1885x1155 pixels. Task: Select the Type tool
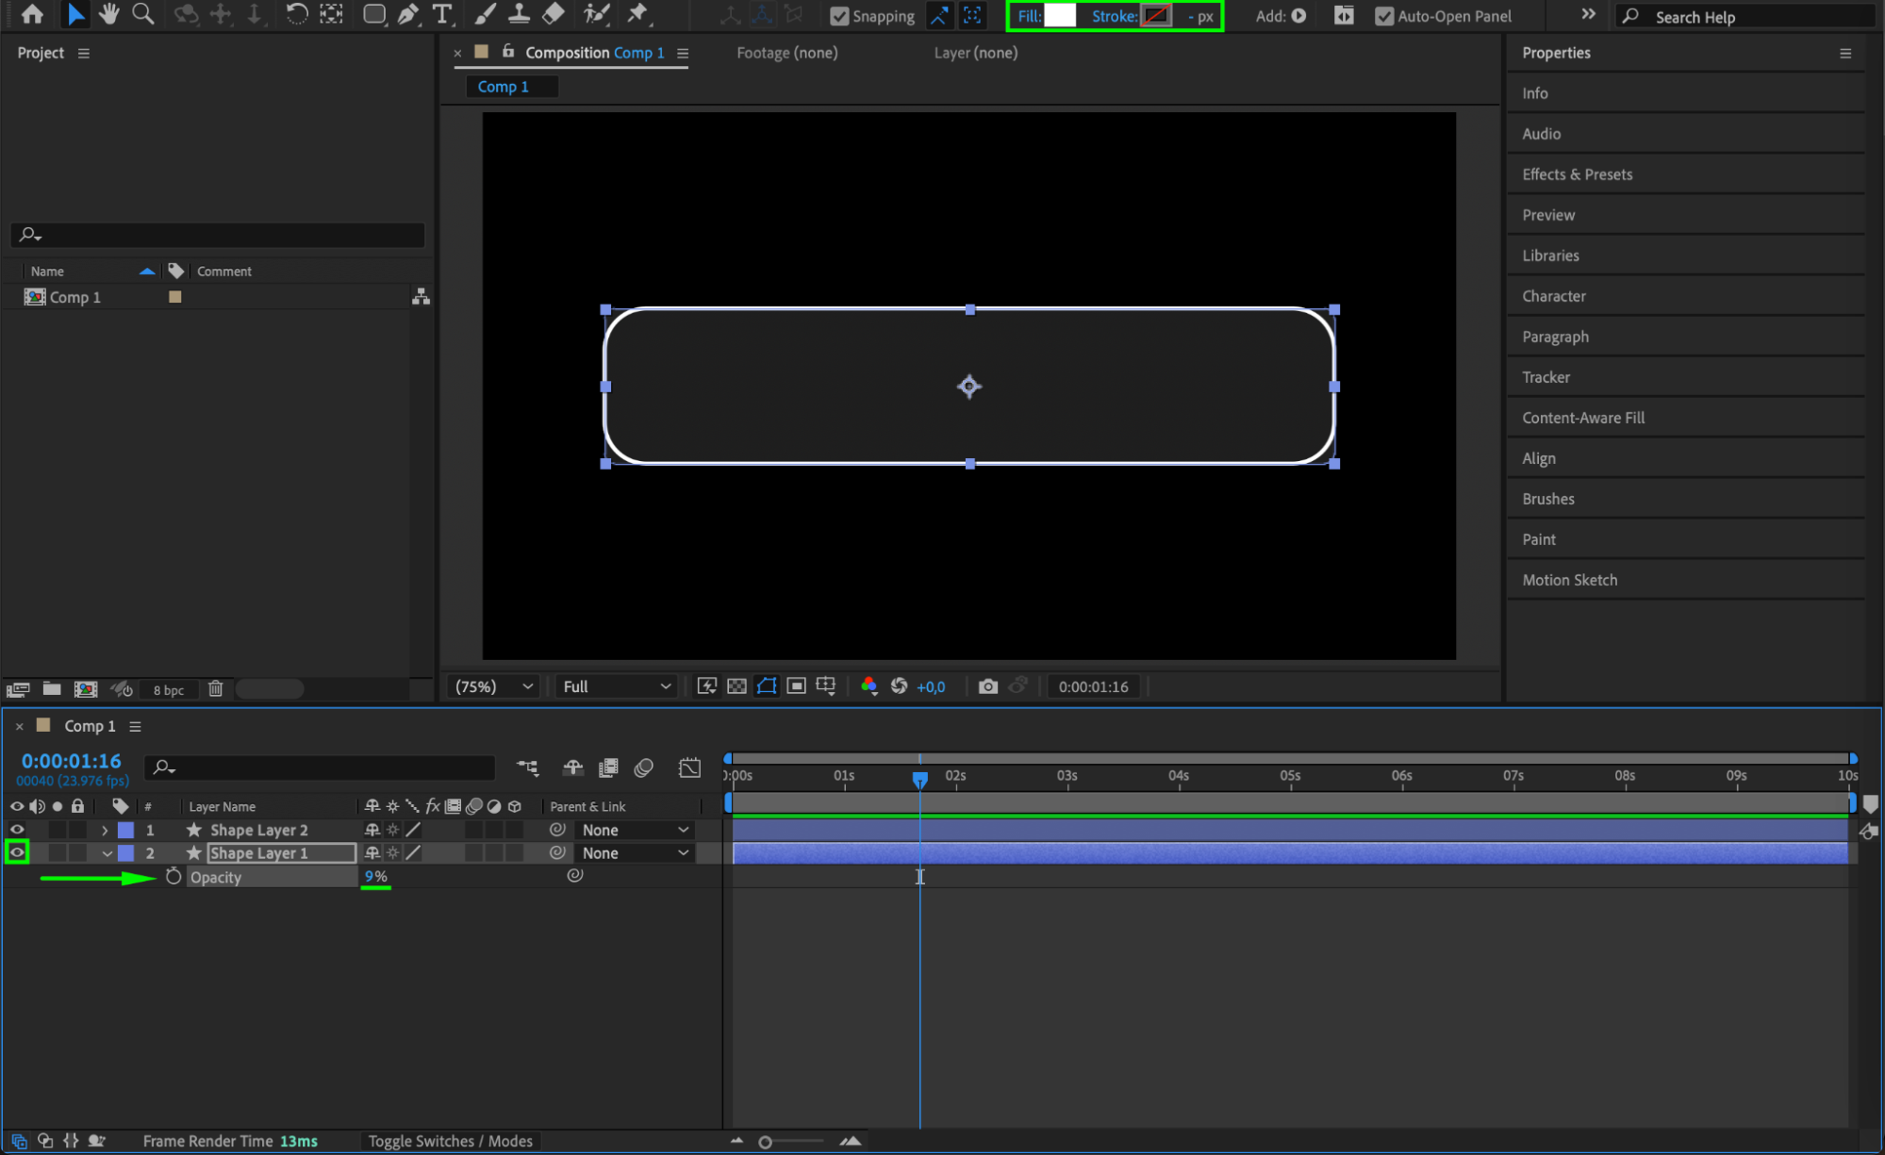(x=442, y=14)
